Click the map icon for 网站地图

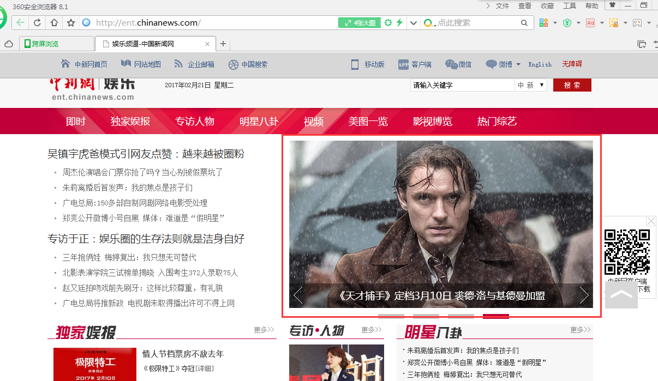(126, 64)
